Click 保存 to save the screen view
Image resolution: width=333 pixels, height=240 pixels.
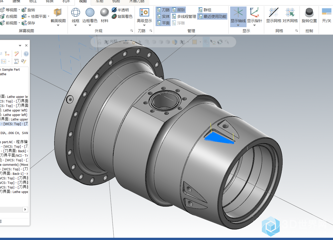(x=28, y=23)
